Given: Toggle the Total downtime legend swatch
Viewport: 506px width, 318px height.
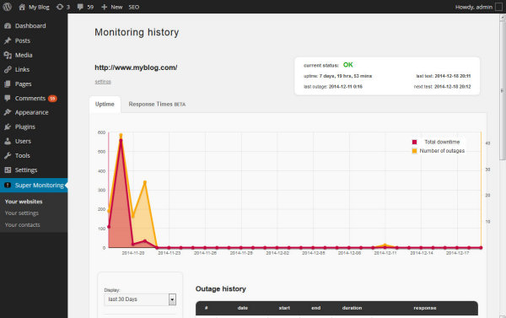Looking at the screenshot, I should [x=414, y=142].
